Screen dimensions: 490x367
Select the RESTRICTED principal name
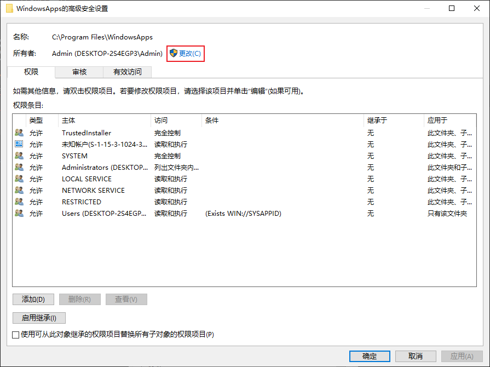(82, 202)
